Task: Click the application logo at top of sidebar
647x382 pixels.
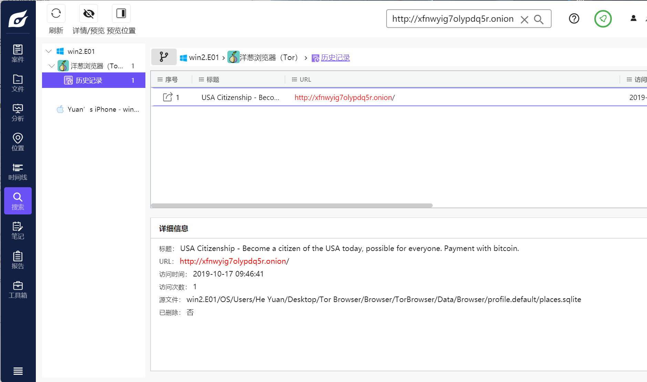Action: pyautogui.click(x=18, y=18)
